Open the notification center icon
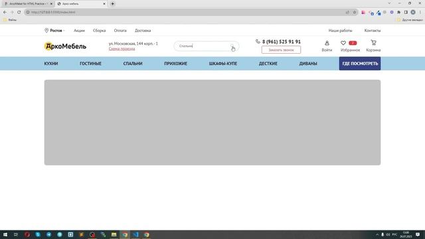 (x=418, y=234)
